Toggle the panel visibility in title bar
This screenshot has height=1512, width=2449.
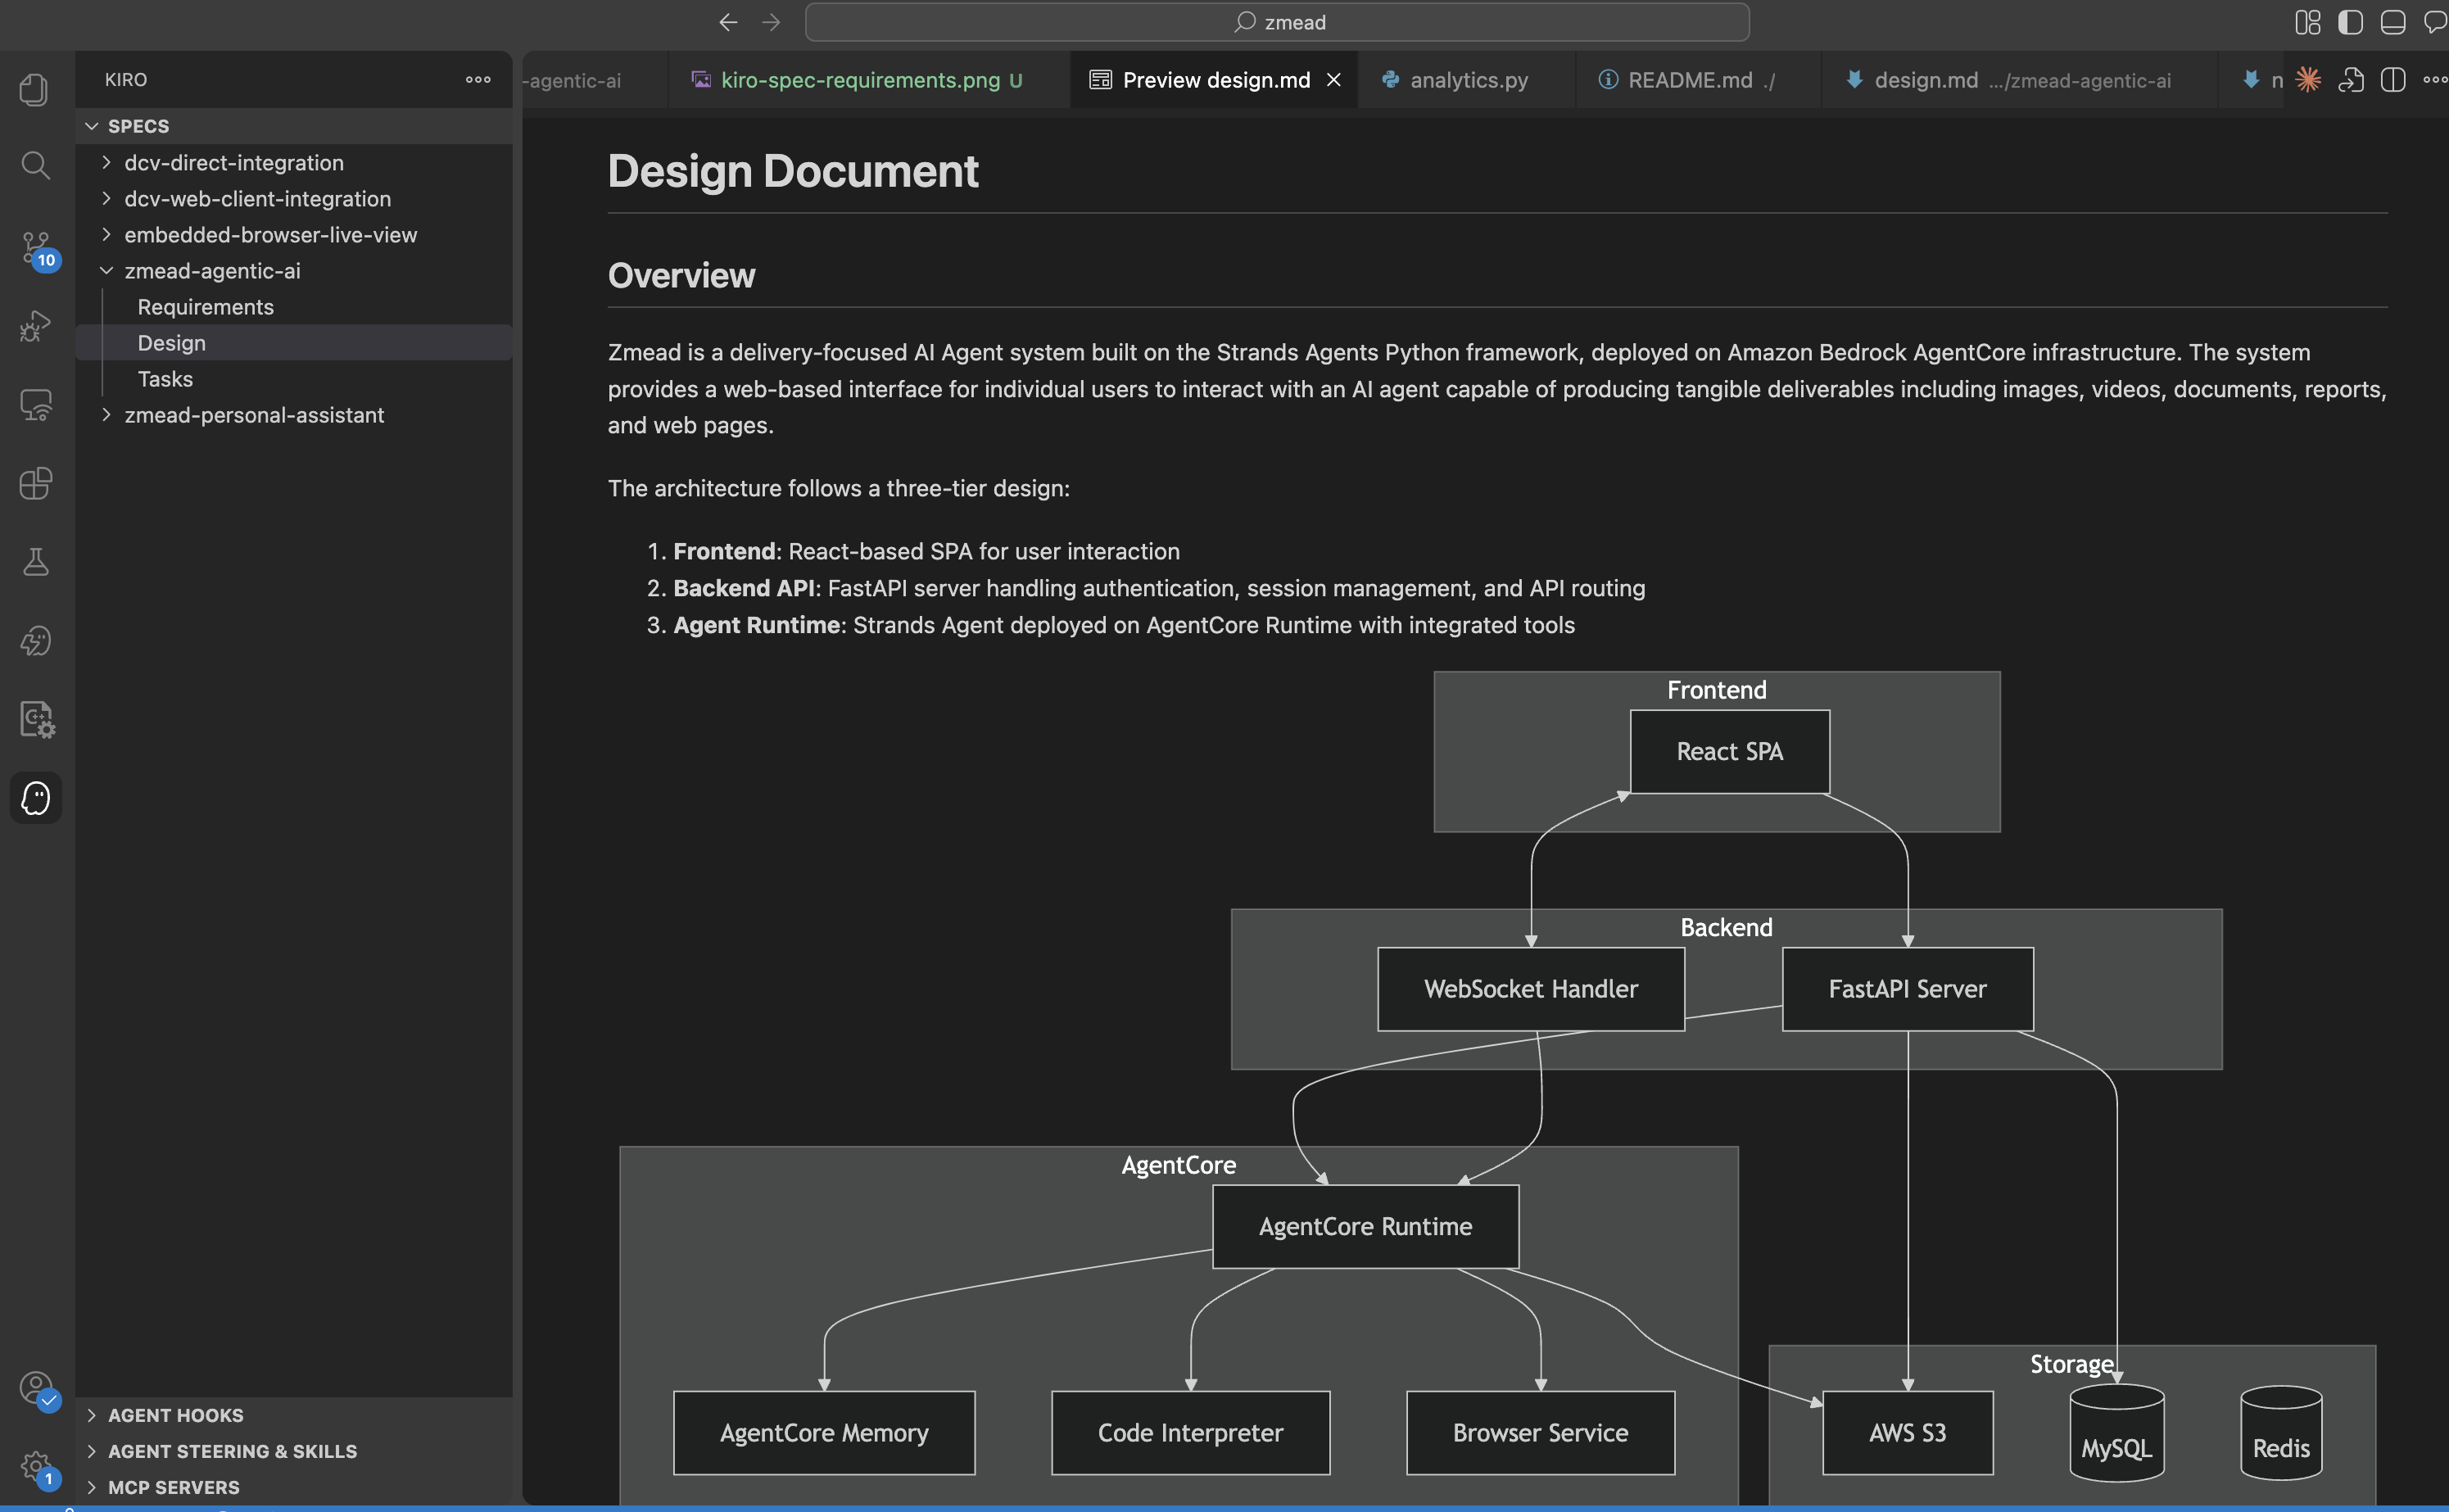click(2393, 21)
